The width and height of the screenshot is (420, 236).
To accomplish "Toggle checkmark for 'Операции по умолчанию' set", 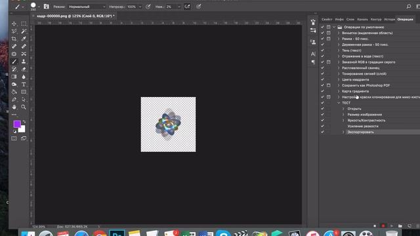I will coord(322,27).
